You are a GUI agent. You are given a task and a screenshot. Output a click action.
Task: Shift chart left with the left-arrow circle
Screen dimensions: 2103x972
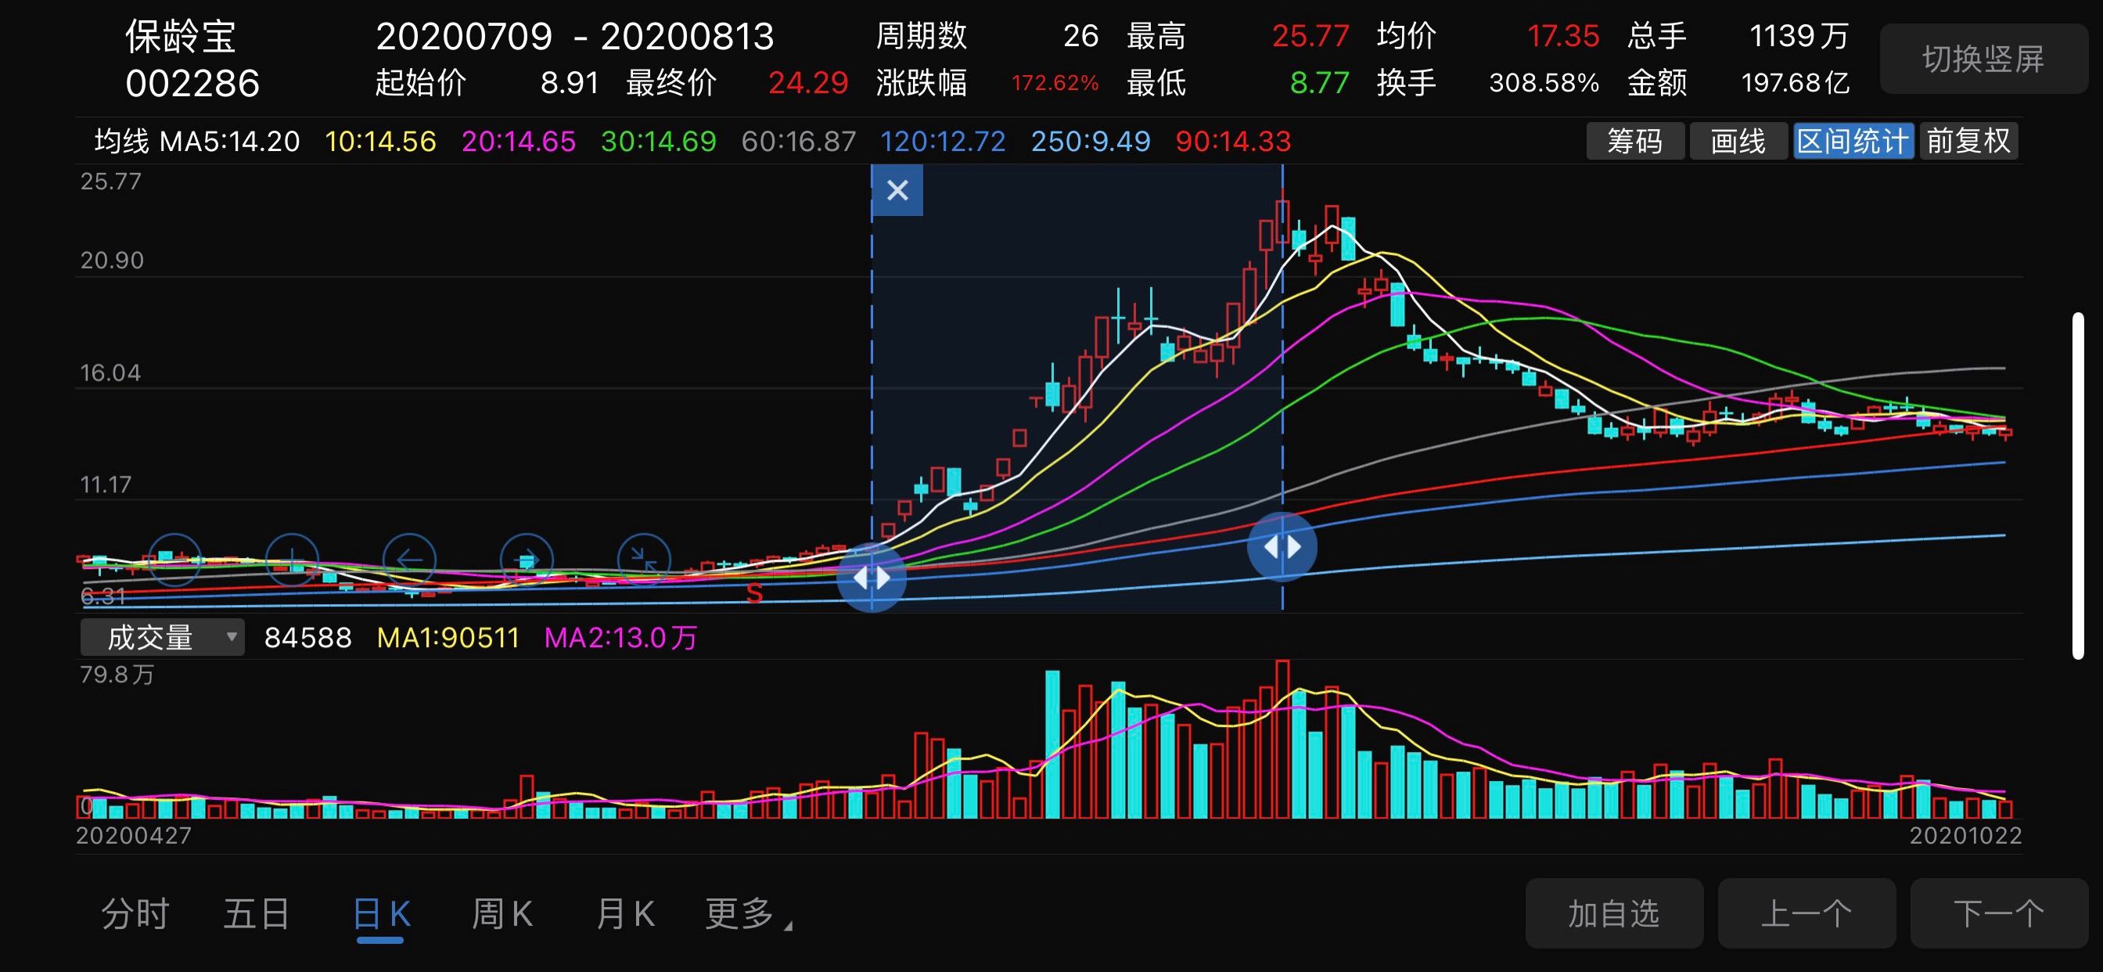point(409,560)
